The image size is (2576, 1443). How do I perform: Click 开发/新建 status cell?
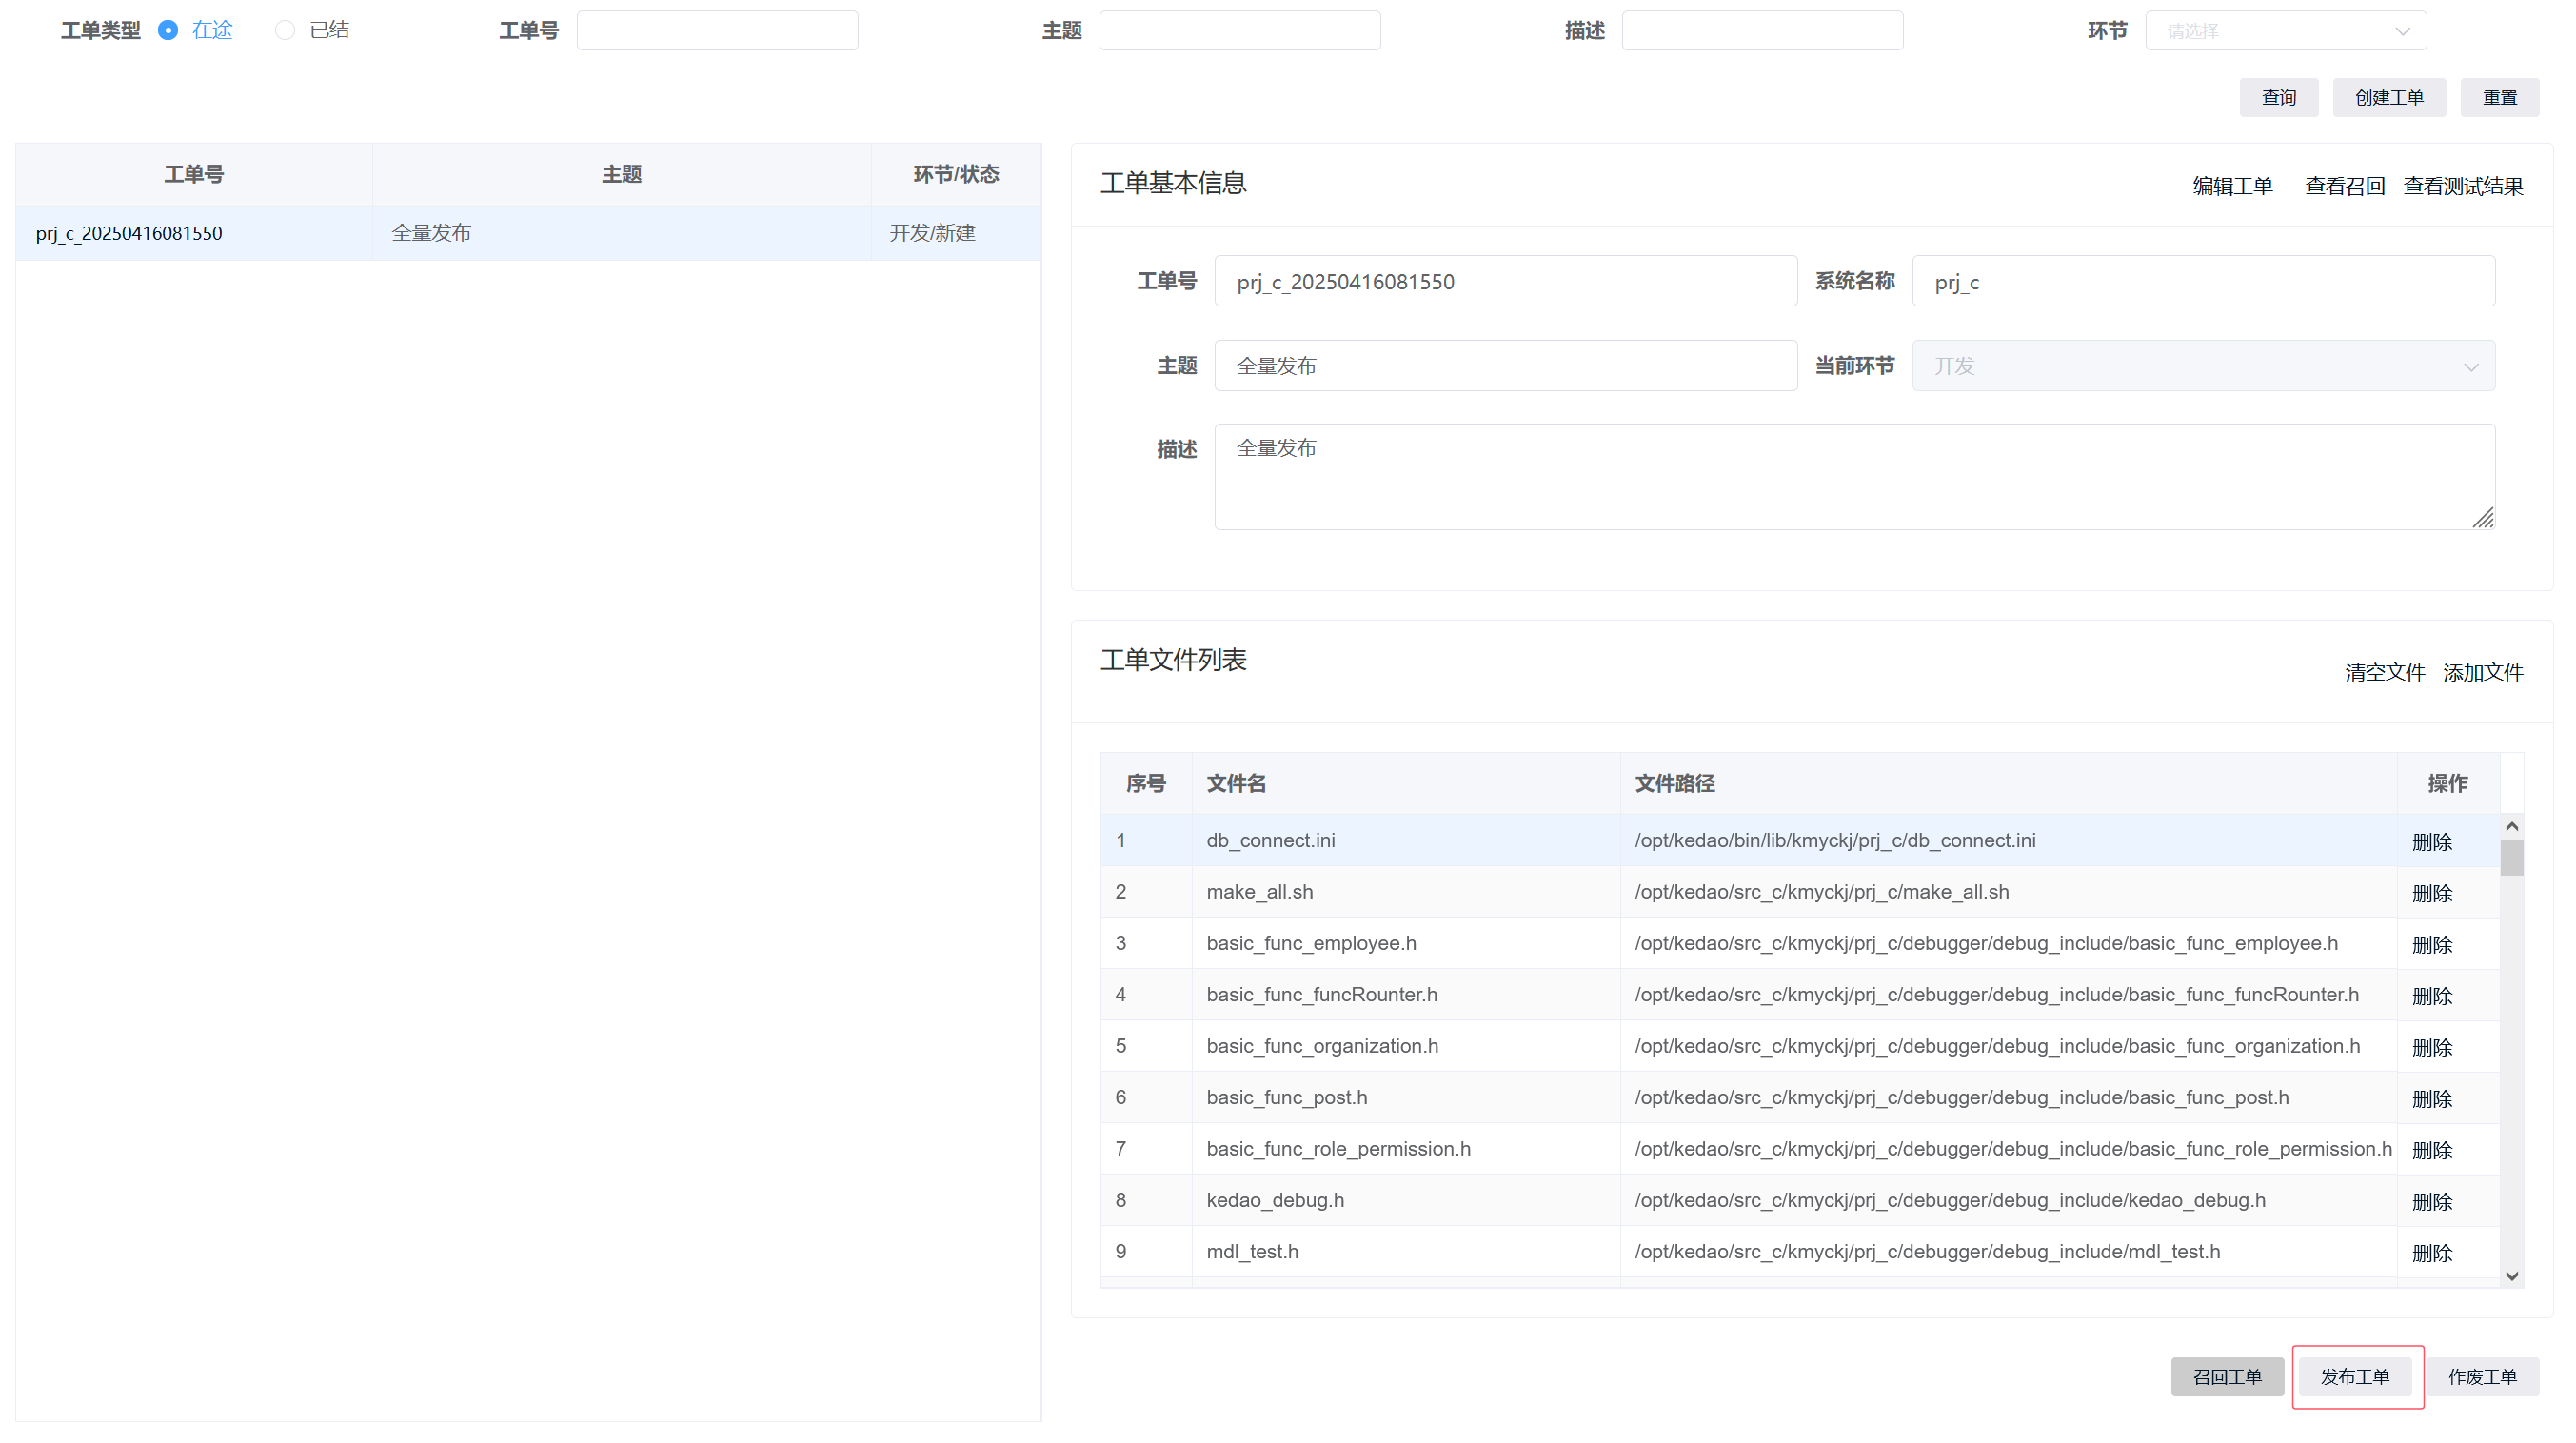click(955, 233)
